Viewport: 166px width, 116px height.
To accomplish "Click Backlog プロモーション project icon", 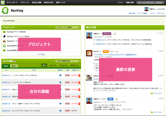I will [4, 36].
